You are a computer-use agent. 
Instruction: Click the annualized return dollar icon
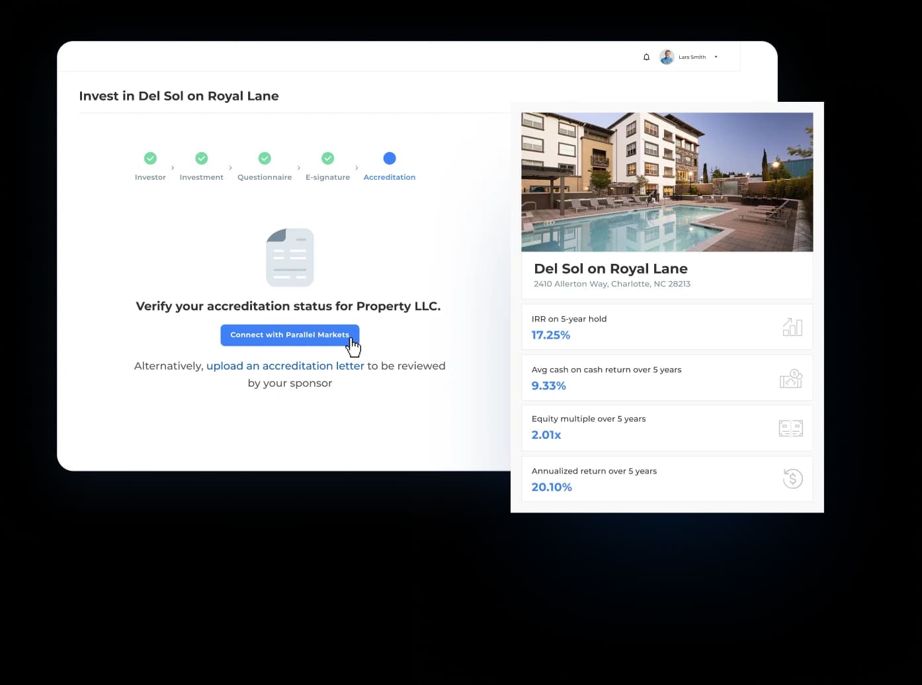[792, 479]
